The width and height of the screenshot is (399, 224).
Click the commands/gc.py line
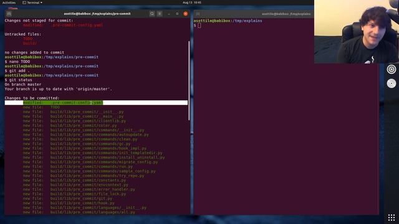click(77, 144)
